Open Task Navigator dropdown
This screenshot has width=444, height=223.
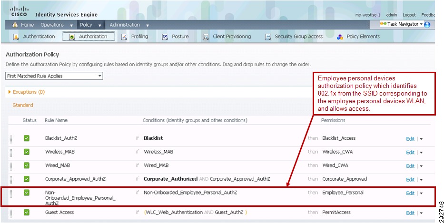421,24
